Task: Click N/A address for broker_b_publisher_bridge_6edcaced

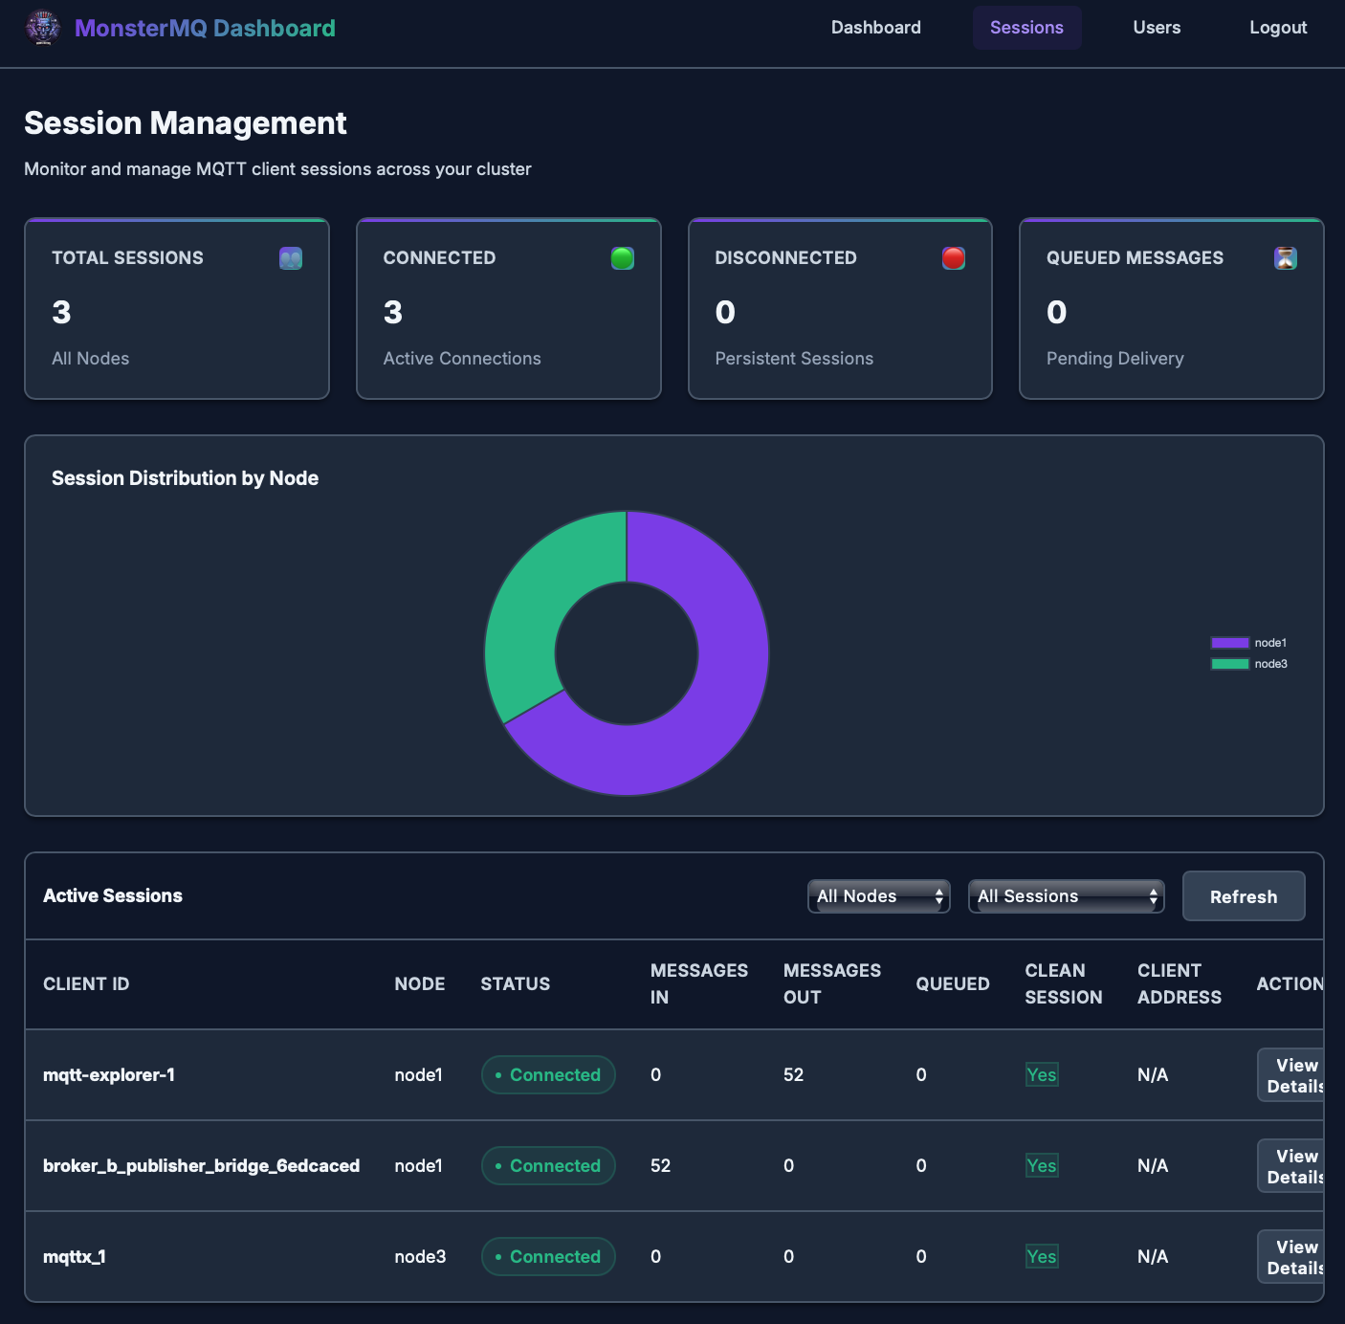Action: click(x=1153, y=1166)
